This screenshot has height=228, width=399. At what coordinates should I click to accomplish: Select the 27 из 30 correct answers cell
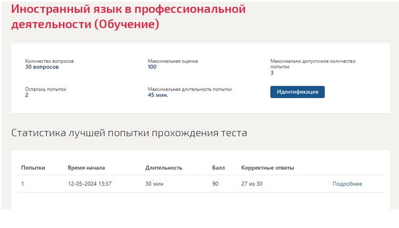click(252, 184)
